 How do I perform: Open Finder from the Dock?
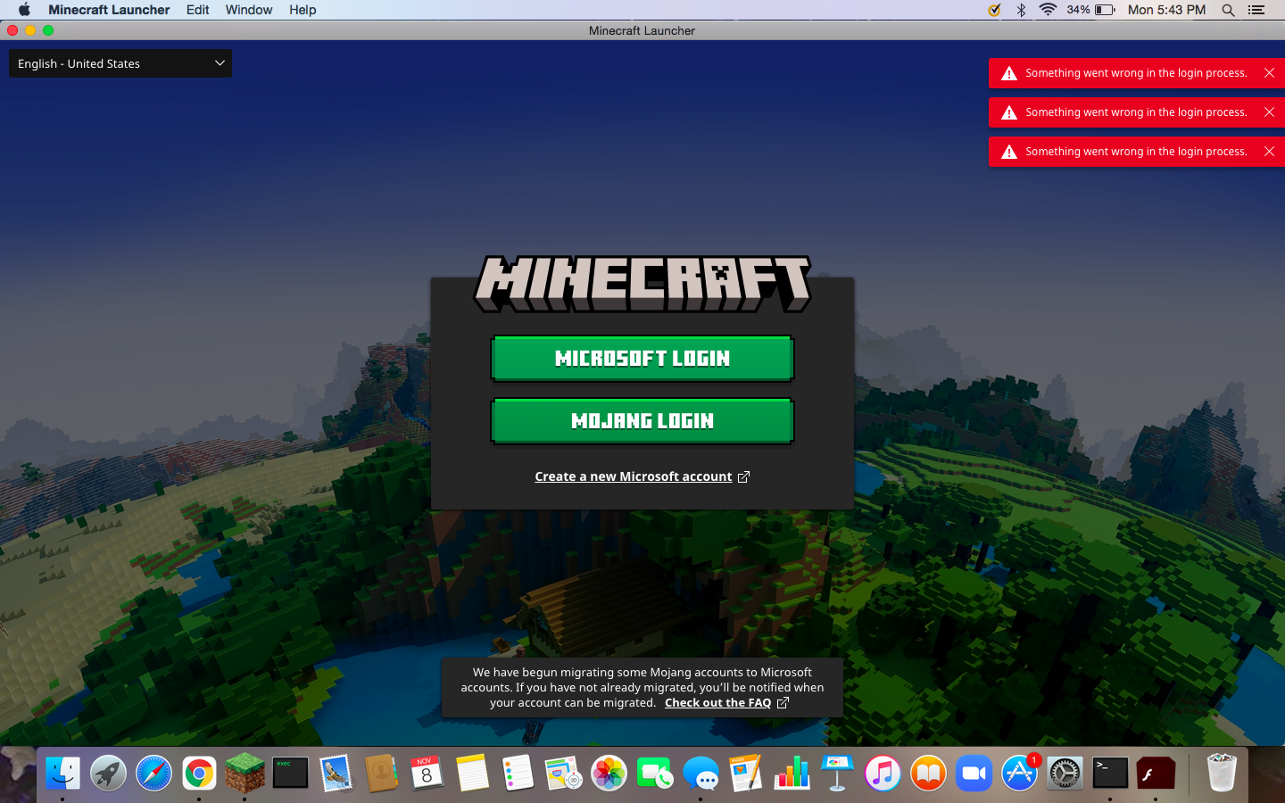click(62, 773)
